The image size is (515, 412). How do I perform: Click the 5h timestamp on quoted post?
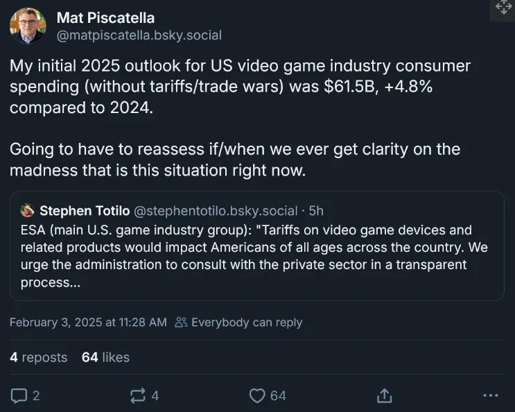click(316, 210)
